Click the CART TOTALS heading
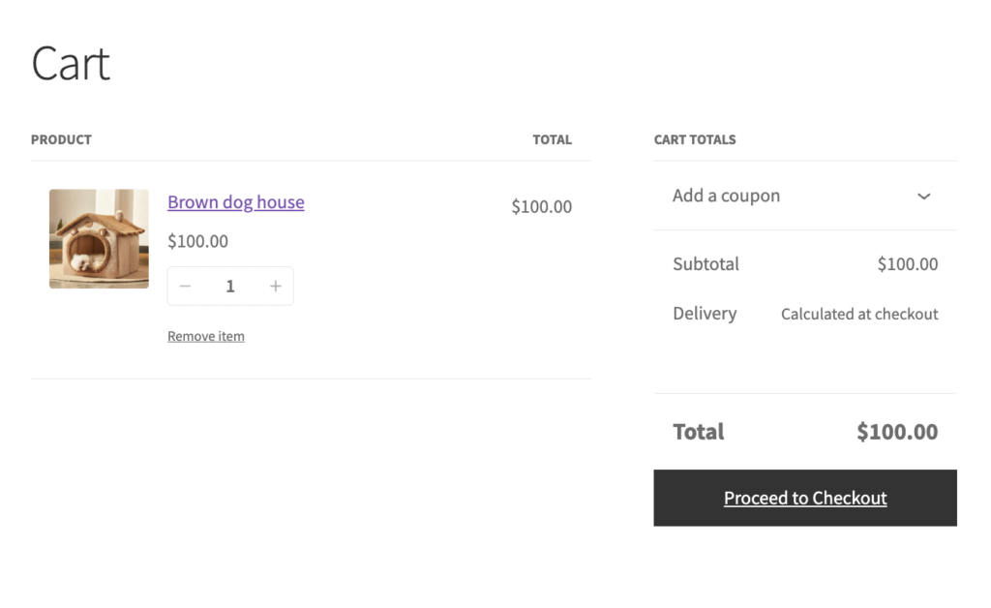The image size is (991, 608). click(x=694, y=139)
